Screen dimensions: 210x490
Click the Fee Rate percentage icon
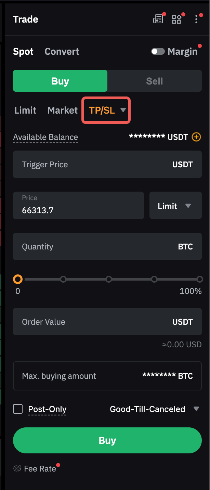click(x=17, y=468)
